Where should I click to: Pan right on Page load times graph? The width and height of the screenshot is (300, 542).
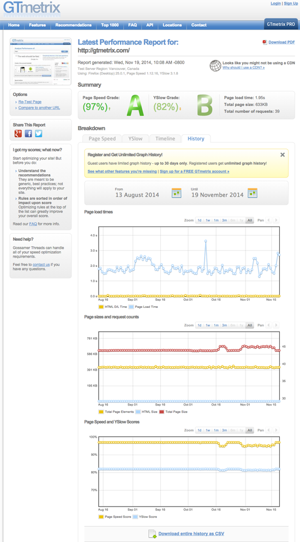click(276, 220)
